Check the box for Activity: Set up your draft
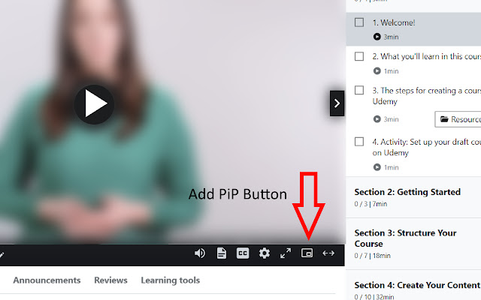This screenshot has width=481, height=300. (359, 142)
